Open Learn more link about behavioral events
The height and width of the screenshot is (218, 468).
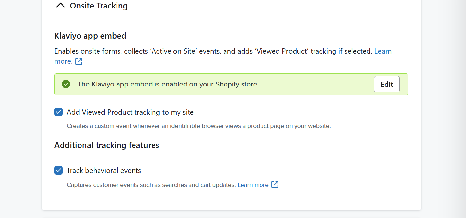(253, 185)
